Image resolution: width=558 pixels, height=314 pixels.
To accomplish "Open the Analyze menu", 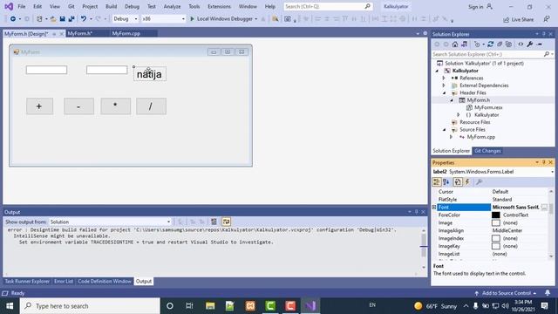I will (x=172, y=6).
